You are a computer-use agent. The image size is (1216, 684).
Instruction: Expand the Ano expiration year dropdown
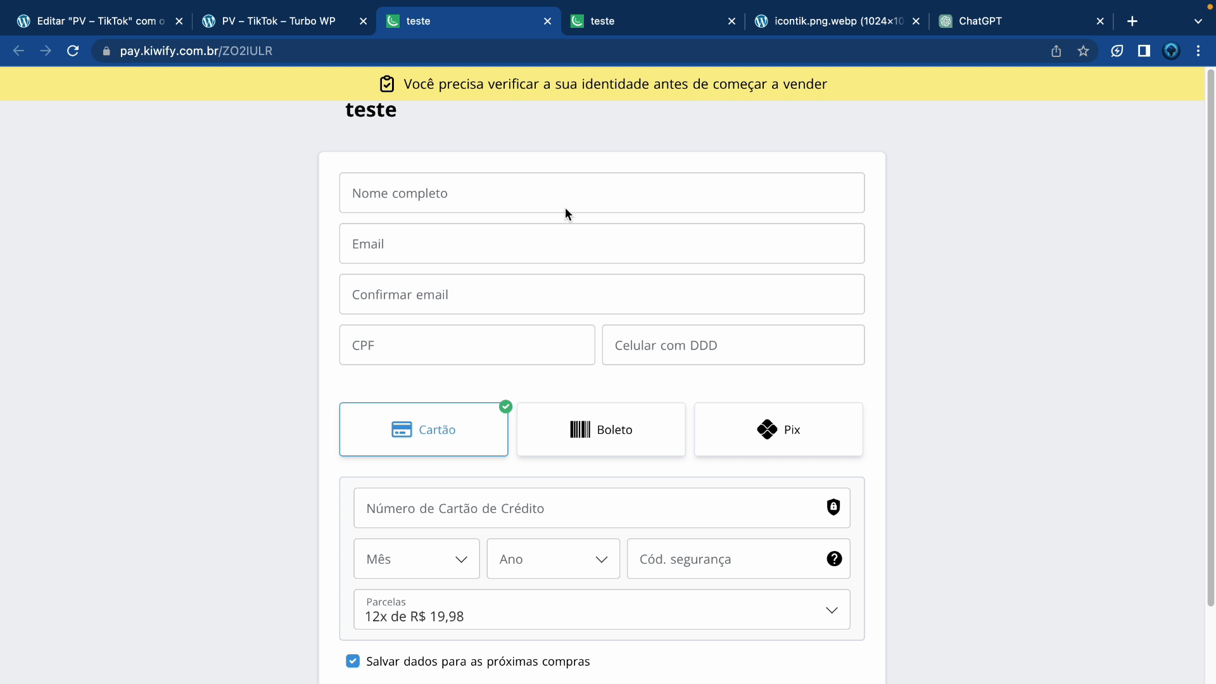pos(553,559)
